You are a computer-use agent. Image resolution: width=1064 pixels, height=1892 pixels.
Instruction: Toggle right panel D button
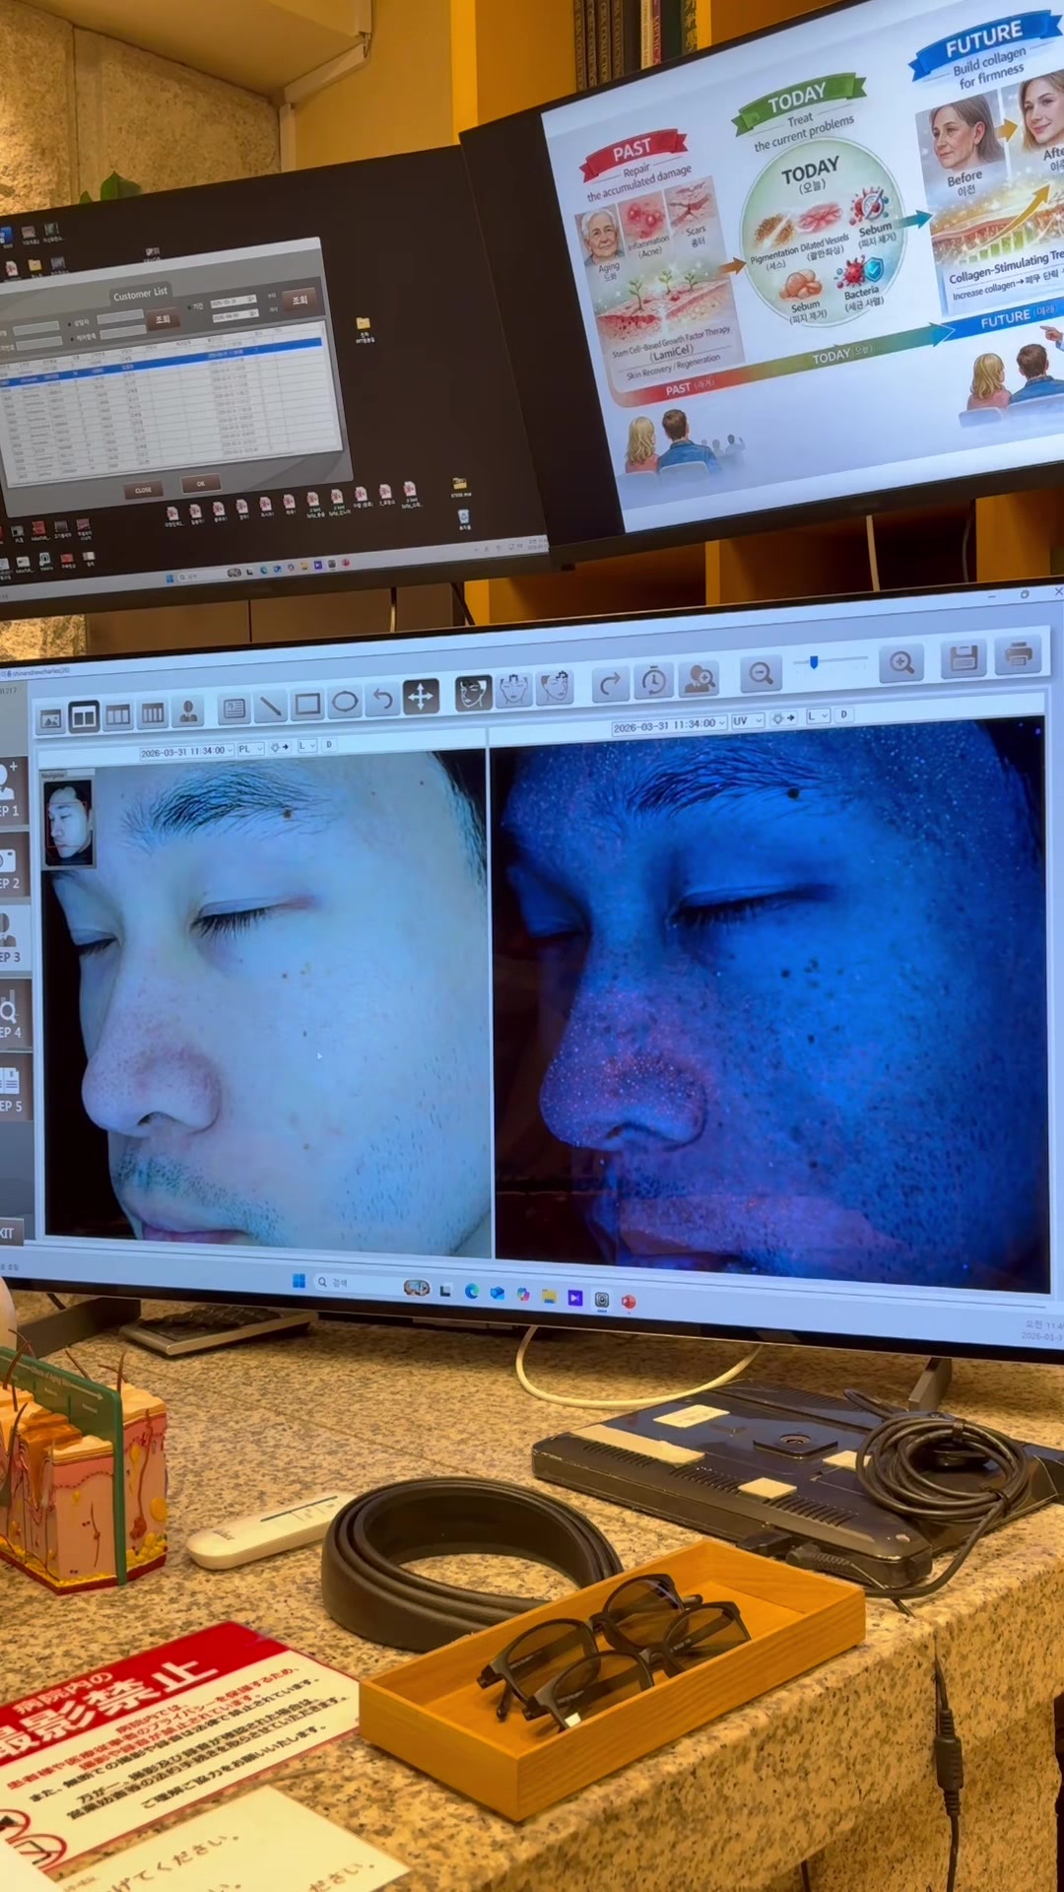click(844, 714)
